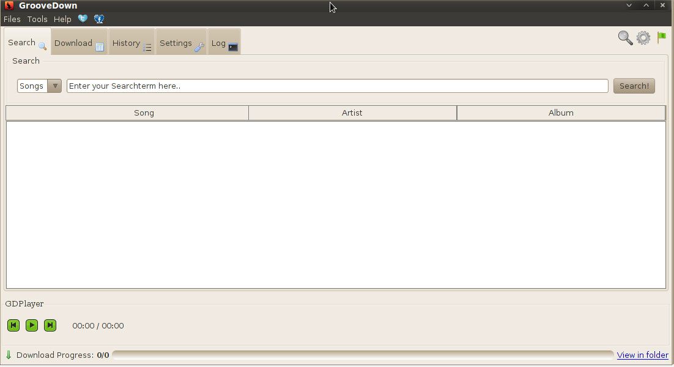Image resolution: width=674 pixels, height=367 pixels.
Task: Focus the search term input field
Action: (x=337, y=86)
